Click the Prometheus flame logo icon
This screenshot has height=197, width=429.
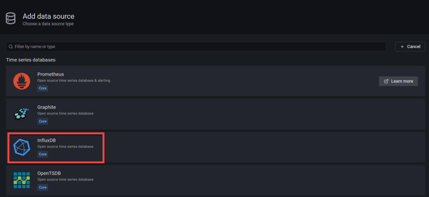click(21, 81)
